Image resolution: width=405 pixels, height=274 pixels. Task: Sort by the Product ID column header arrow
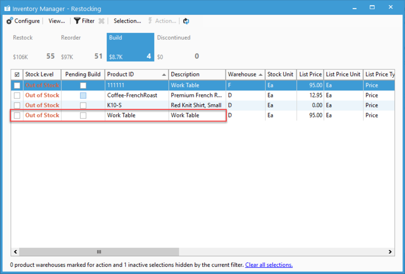pyautogui.click(x=164, y=75)
